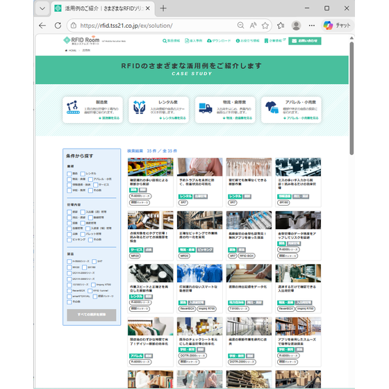
Task: Open browser settings ellipsis menu
Action: click(312, 25)
